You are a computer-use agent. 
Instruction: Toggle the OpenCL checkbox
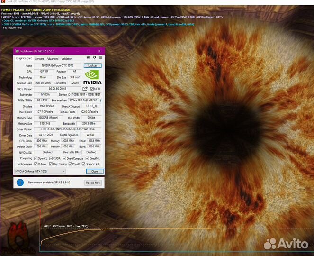pos(36,158)
